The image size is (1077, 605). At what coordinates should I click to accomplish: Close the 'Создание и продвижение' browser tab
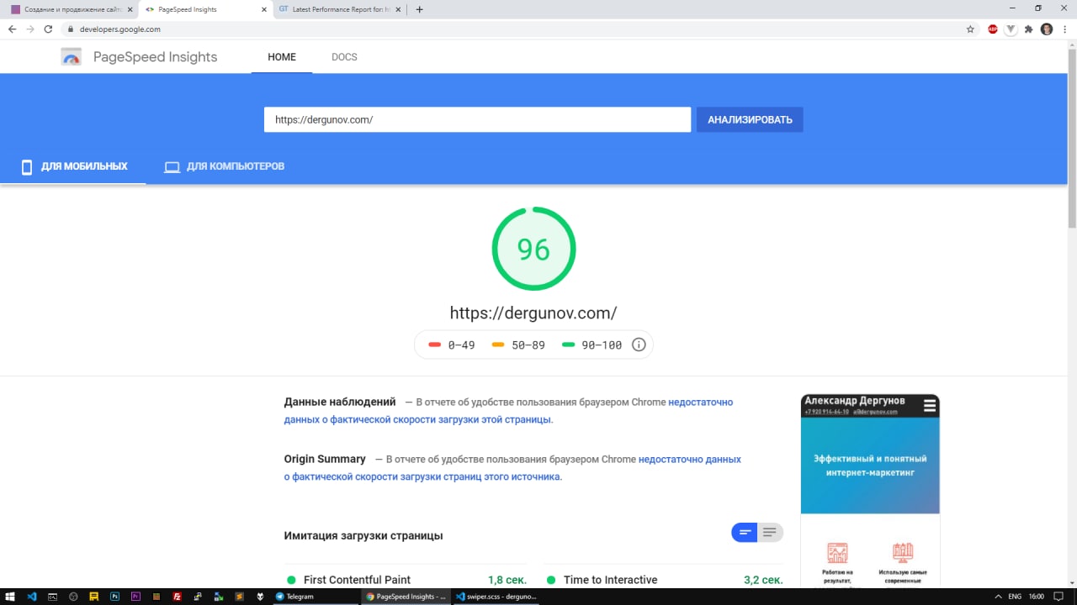130,9
